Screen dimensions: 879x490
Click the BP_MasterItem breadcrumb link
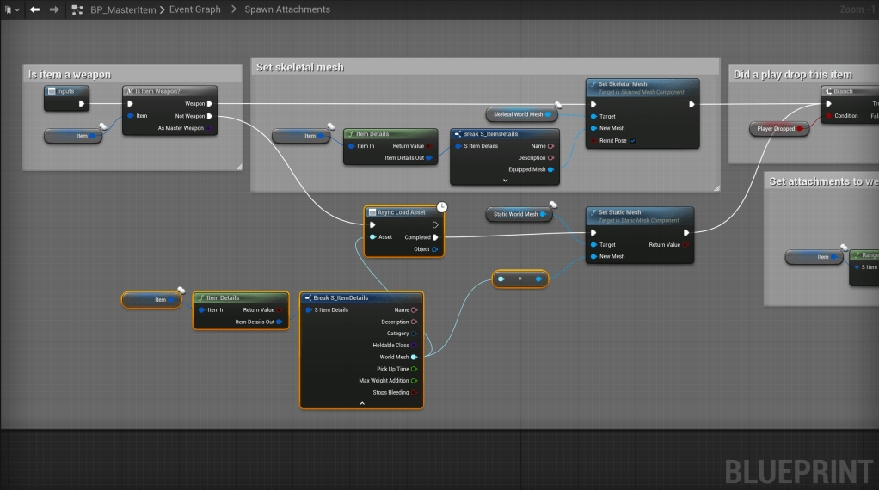(x=122, y=9)
